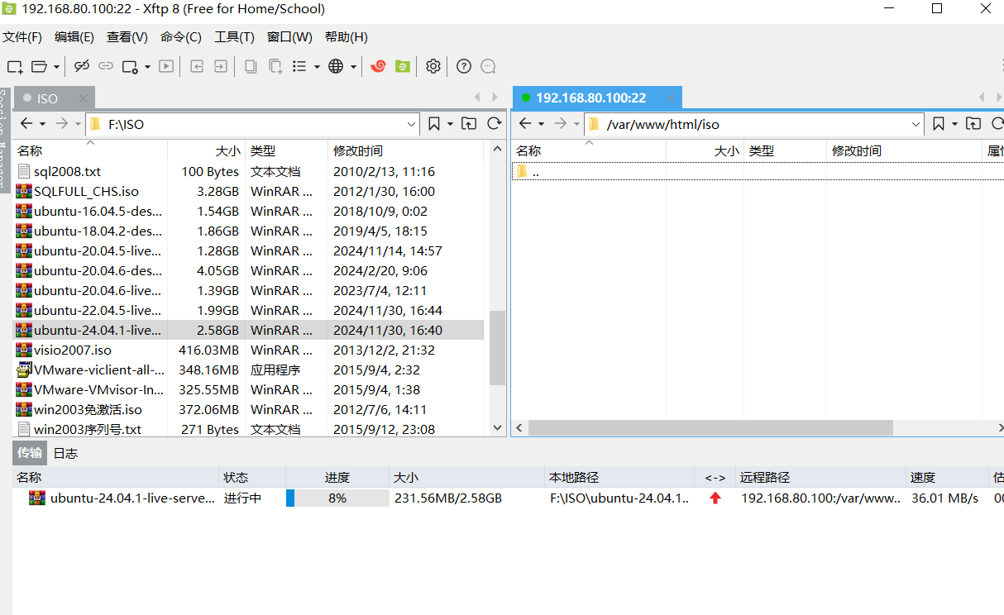The height and width of the screenshot is (615, 1004).
Task: Go back in the remote /var/www/html/iso pane
Action: (524, 124)
